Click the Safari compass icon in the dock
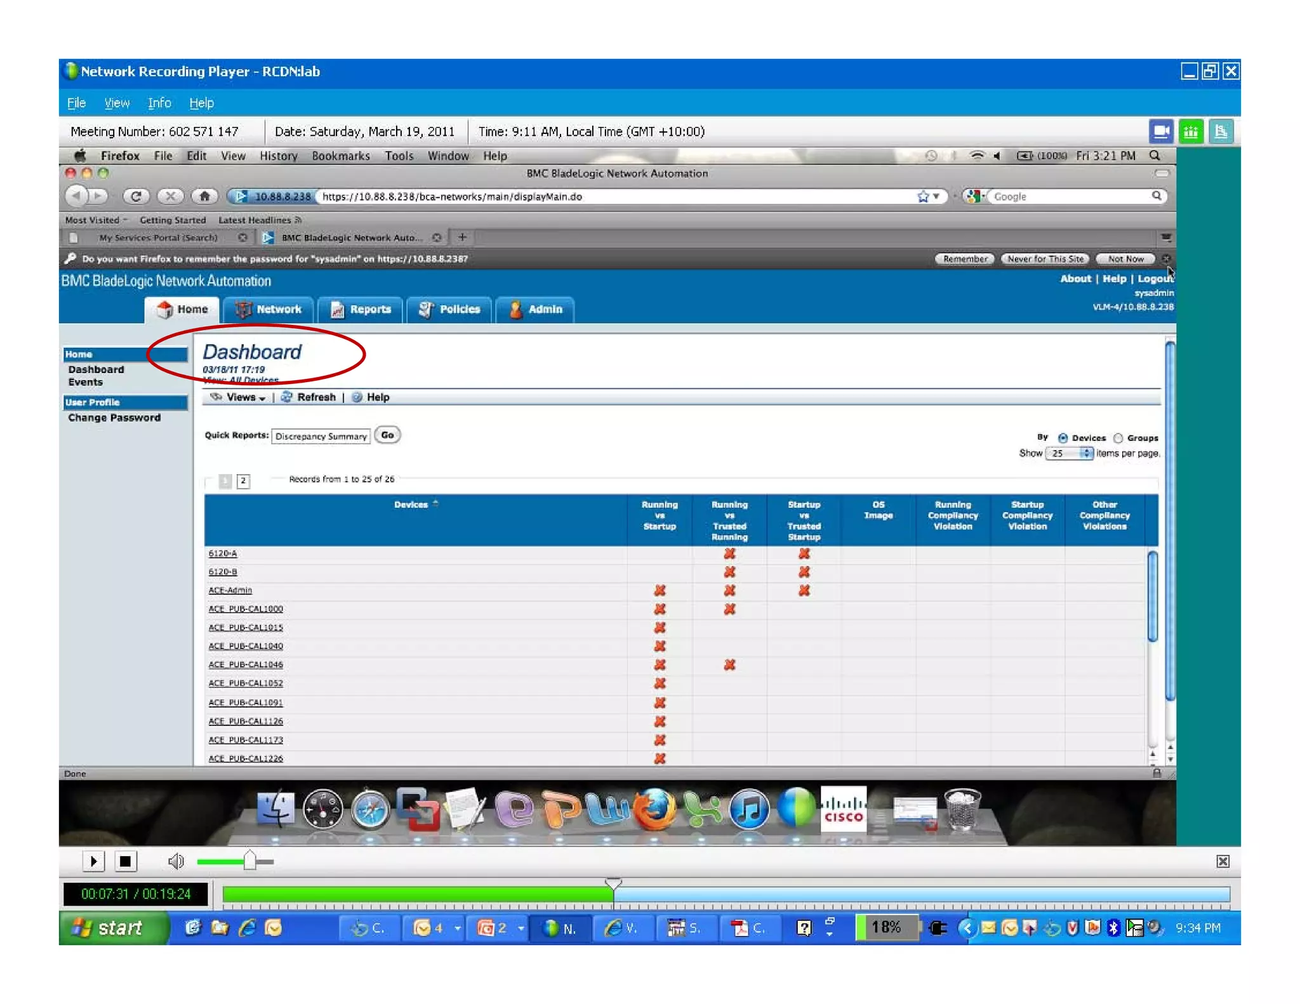Viewport: 1300px width, 1004px height. tap(370, 810)
